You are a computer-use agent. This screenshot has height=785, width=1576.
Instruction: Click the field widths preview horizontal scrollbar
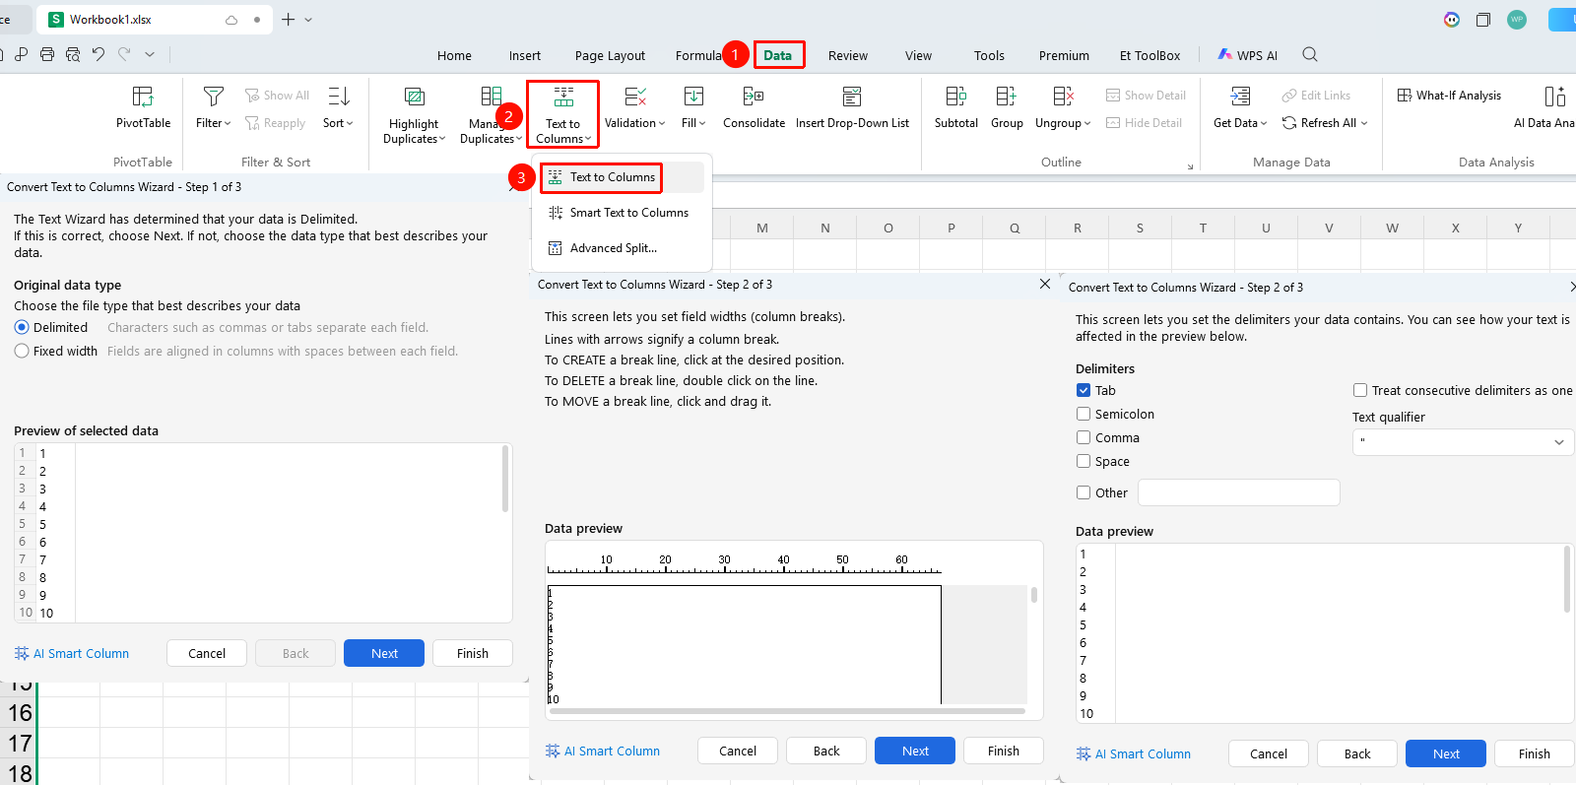point(787,710)
